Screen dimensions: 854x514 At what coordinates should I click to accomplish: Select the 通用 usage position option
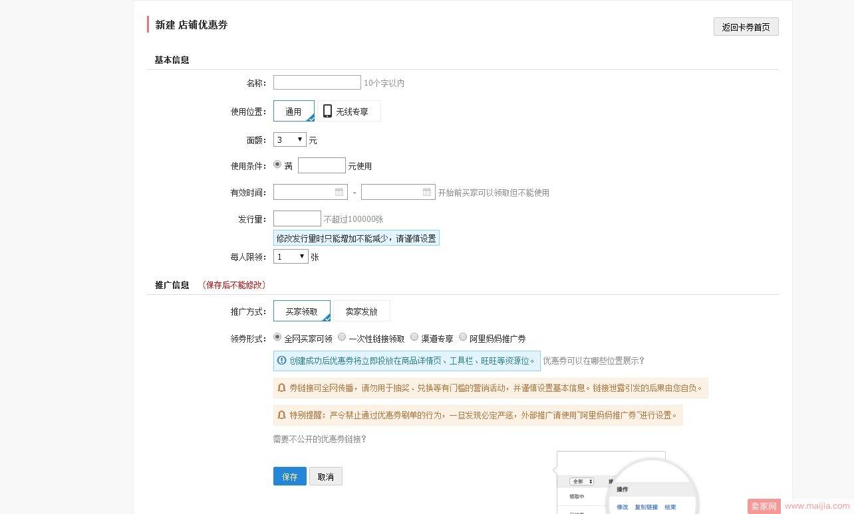(293, 112)
